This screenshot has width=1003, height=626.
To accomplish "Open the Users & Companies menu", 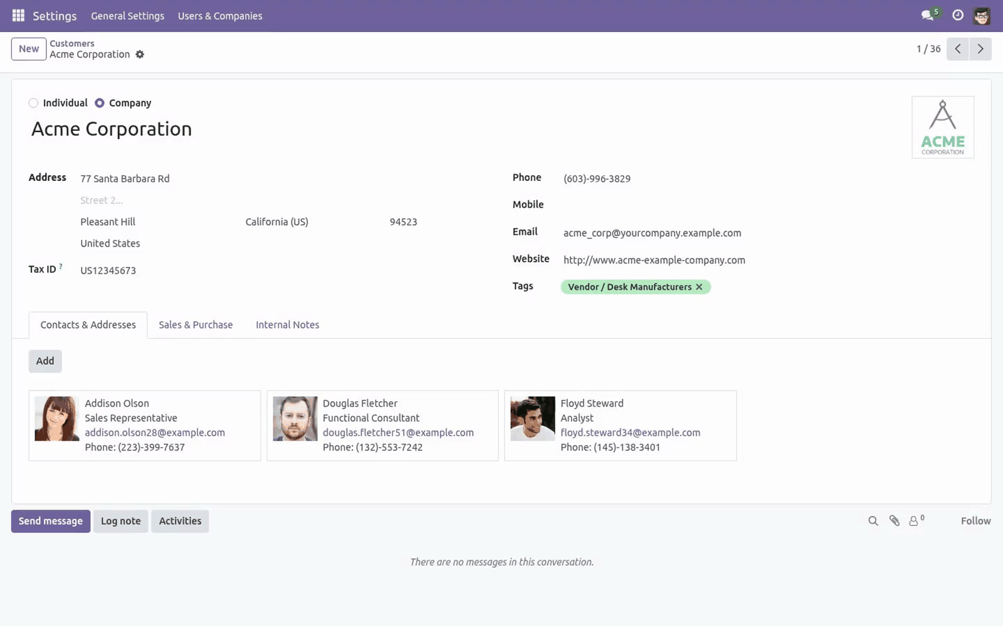I will (220, 16).
